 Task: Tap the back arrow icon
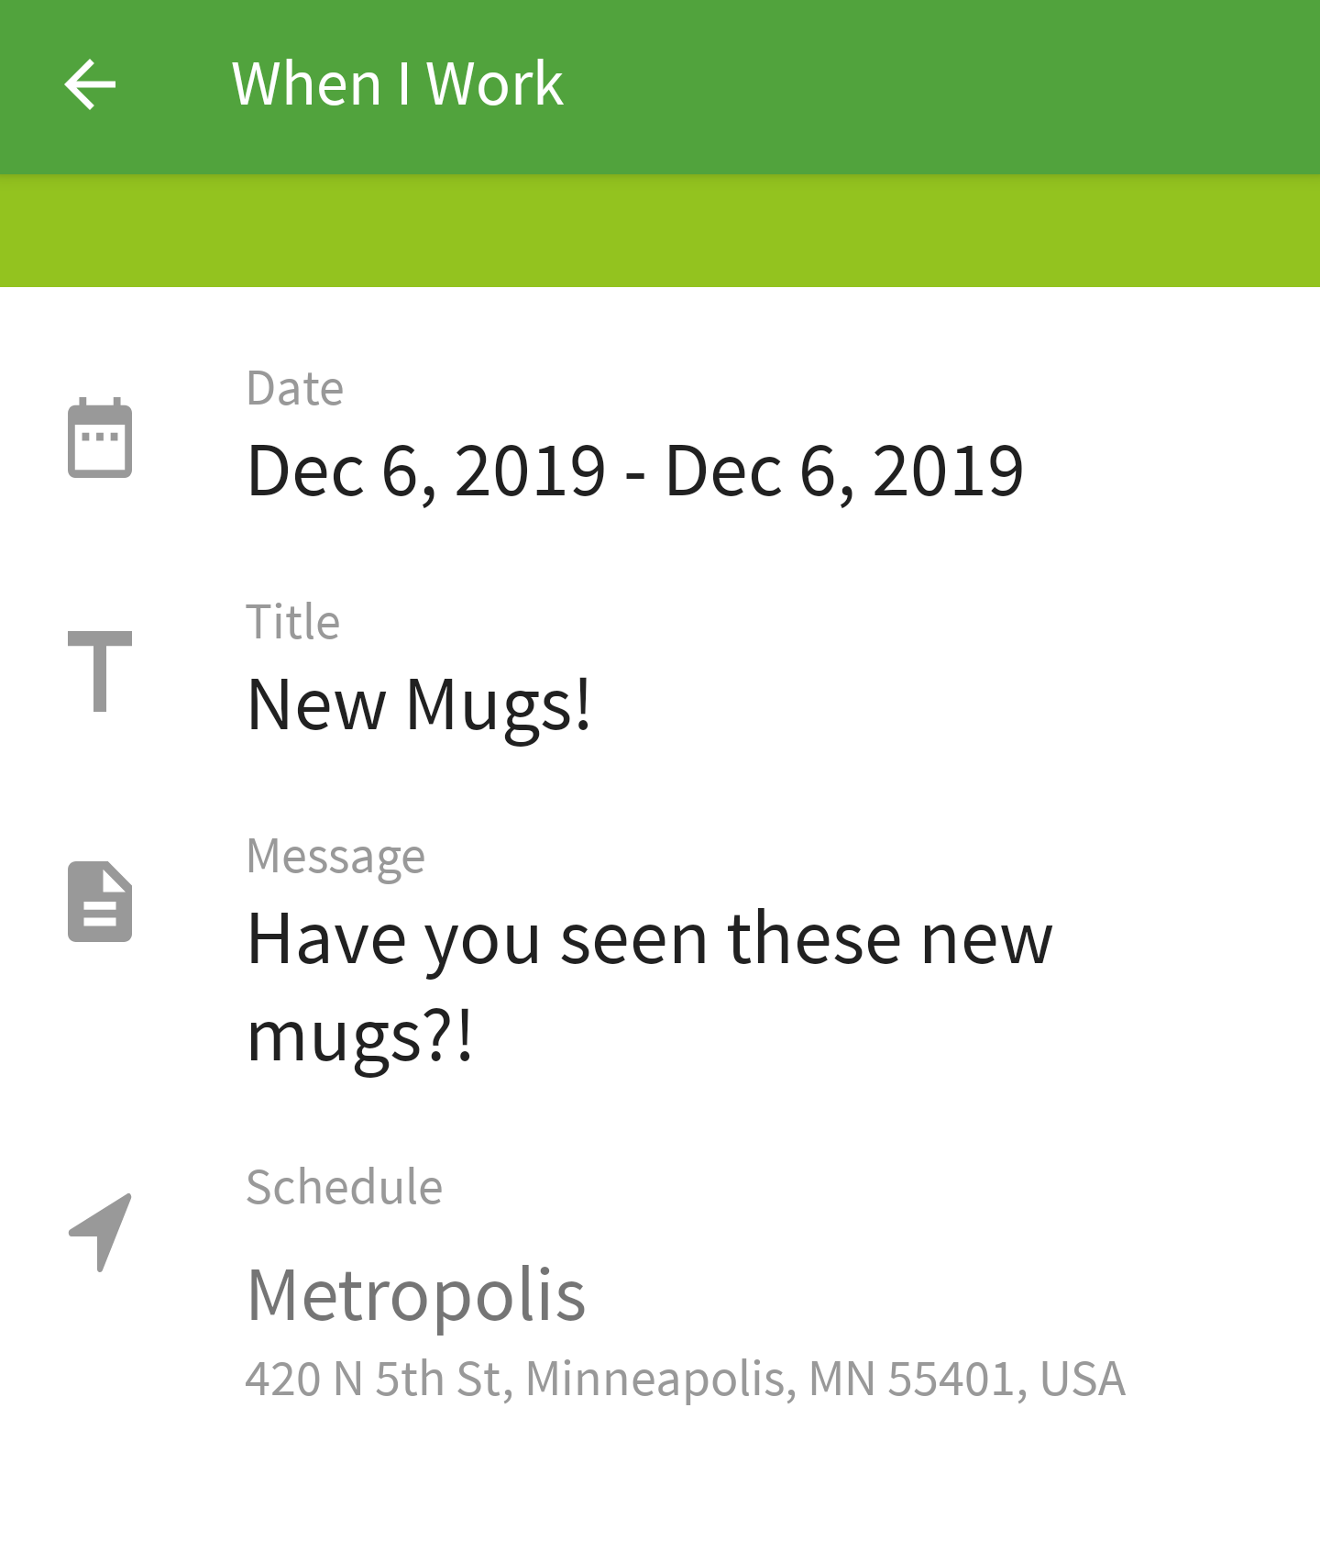90,84
